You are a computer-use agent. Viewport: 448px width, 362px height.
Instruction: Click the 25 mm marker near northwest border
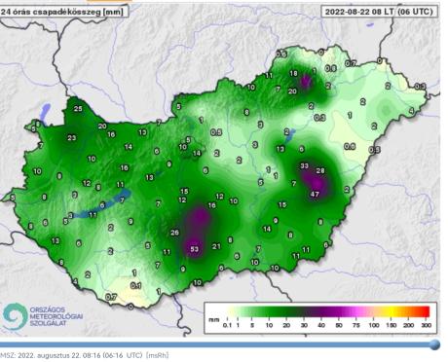(x=78, y=109)
